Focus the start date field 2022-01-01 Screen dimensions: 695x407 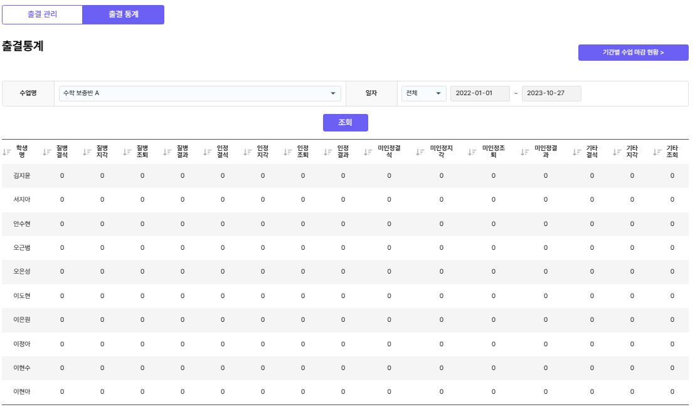[480, 93]
